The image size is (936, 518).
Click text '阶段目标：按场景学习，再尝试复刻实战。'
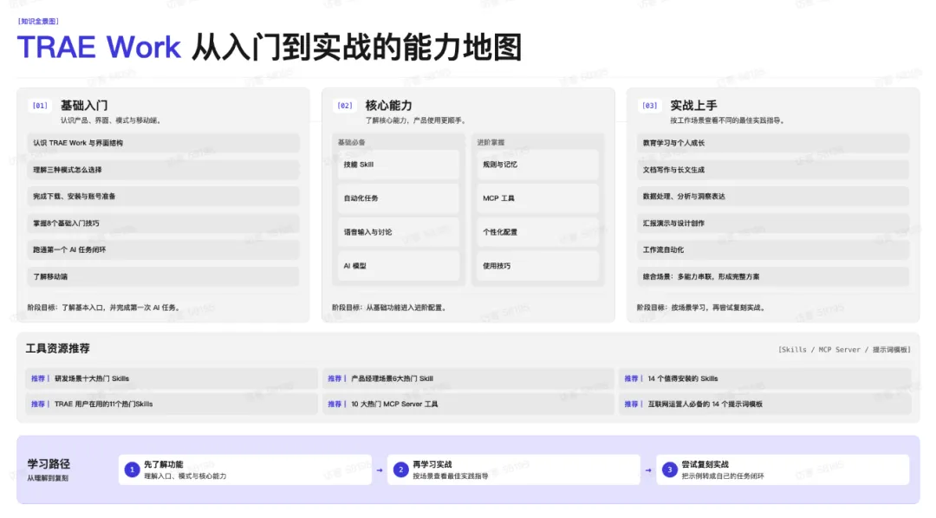pyautogui.click(x=702, y=308)
